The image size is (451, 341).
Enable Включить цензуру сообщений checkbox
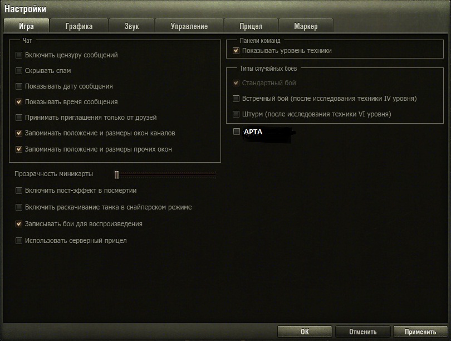tap(19, 55)
